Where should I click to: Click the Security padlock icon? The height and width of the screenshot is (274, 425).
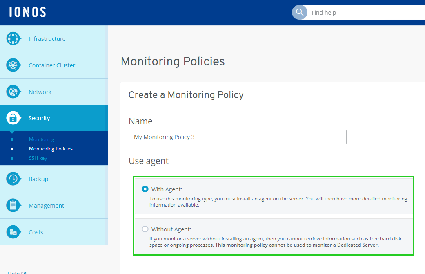point(13,118)
